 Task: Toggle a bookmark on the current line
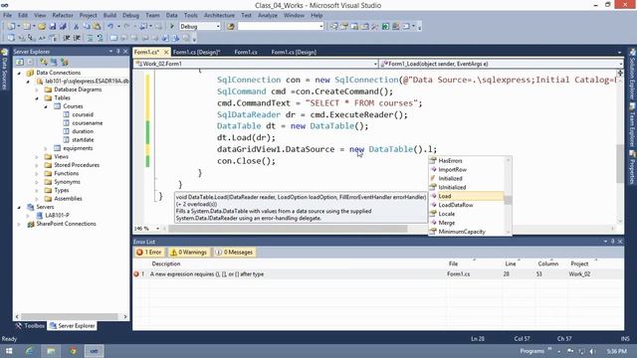point(113,38)
